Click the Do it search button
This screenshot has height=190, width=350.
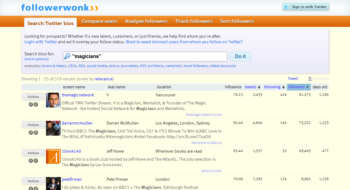coord(240,56)
